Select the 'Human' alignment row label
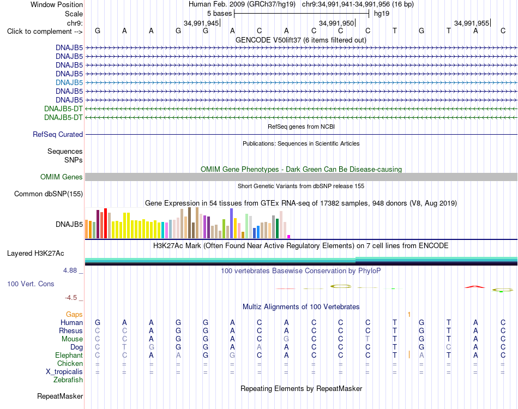Image resolution: width=518 pixels, height=409 pixels. (71, 322)
